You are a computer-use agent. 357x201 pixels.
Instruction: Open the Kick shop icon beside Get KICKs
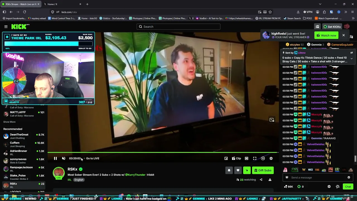click(317, 27)
